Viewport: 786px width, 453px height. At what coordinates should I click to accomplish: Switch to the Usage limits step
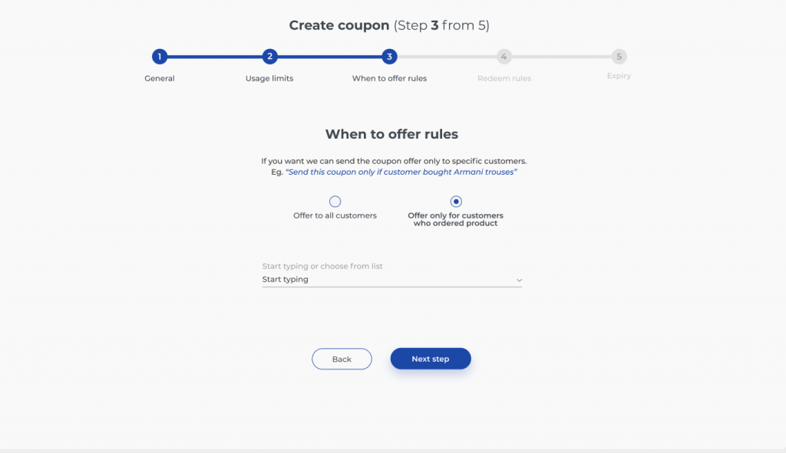[x=269, y=78]
